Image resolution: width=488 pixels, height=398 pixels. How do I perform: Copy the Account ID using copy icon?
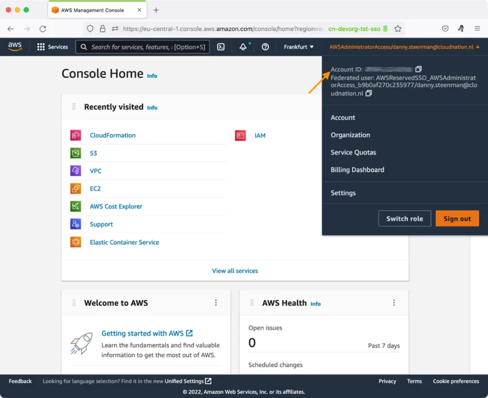(x=418, y=69)
